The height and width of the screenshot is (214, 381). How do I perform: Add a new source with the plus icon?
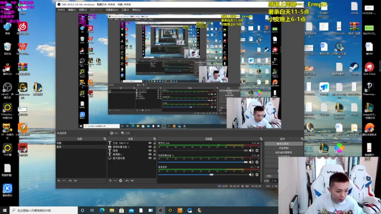coord(110,181)
